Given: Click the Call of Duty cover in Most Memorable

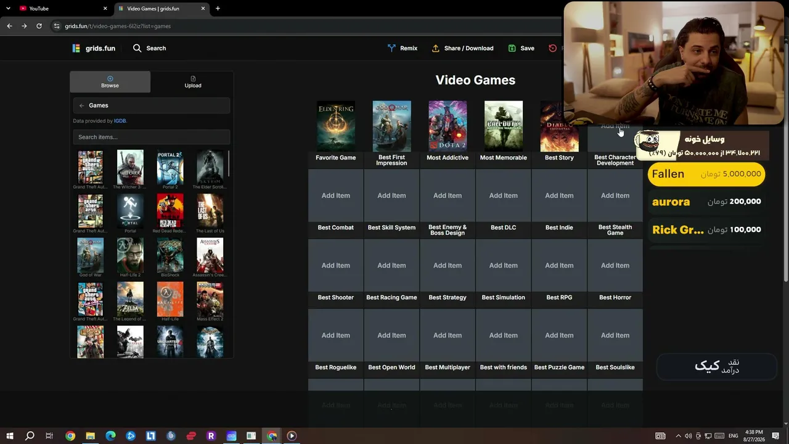Looking at the screenshot, I should click(504, 126).
